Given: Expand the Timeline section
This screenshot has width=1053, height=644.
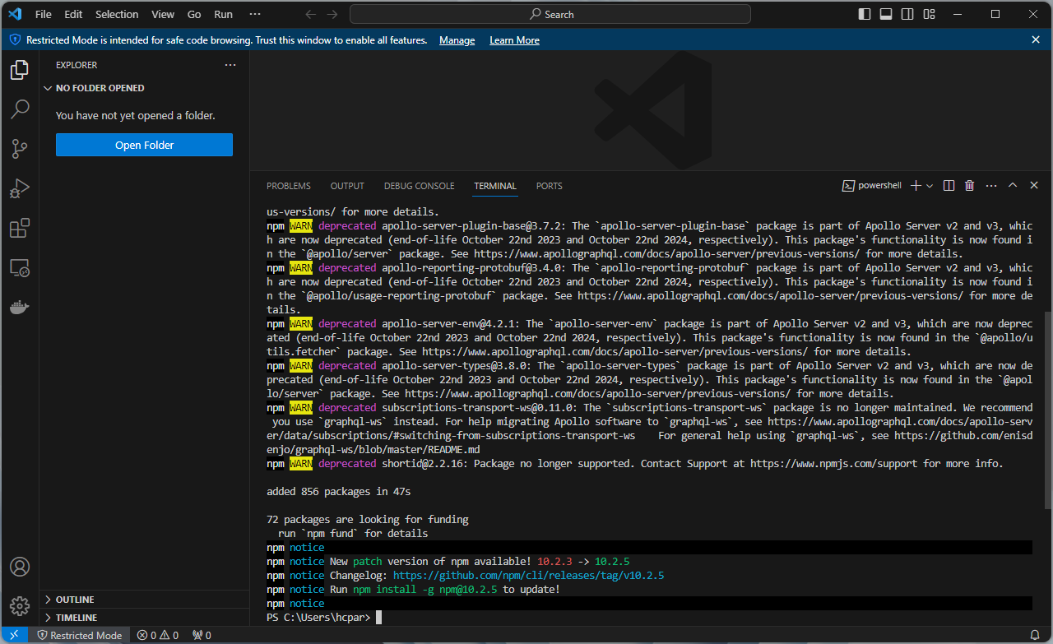Looking at the screenshot, I should (x=145, y=618).
